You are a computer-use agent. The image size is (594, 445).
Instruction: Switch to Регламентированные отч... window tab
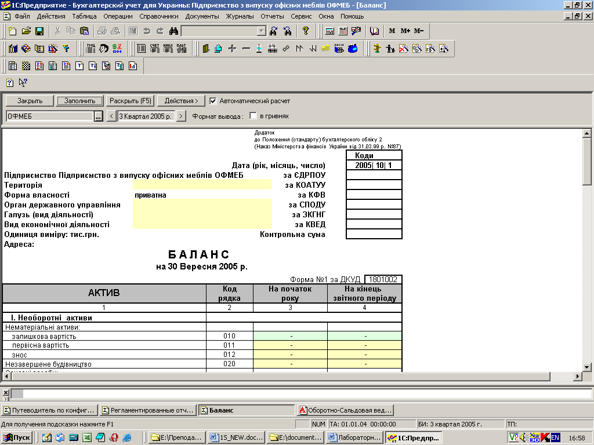click(148, 410)
